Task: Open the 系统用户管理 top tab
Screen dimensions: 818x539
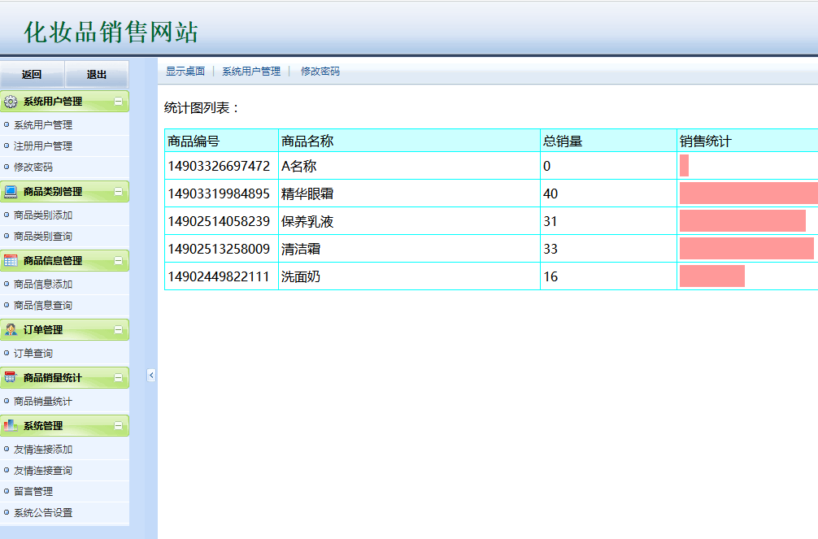Action: click(x=251, y=71)
